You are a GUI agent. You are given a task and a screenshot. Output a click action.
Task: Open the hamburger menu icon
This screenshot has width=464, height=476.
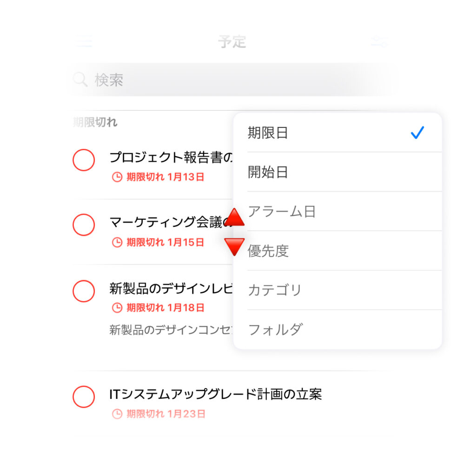84,41
